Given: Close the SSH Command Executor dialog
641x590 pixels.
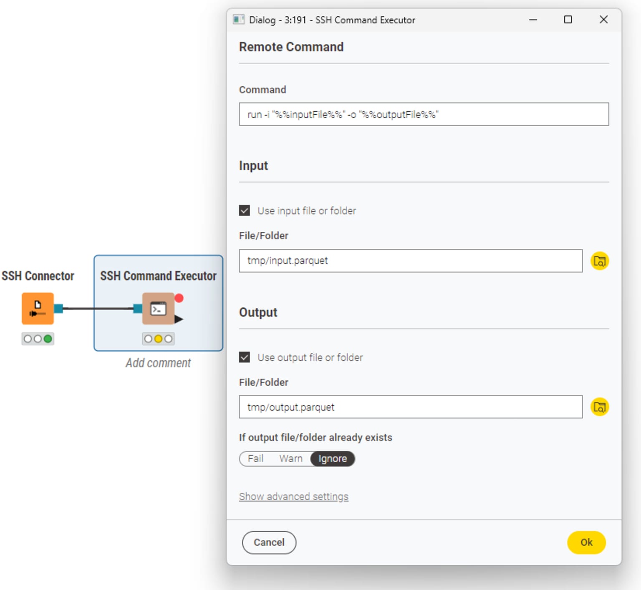Looking at the screenshot, I should pos(603,20).
